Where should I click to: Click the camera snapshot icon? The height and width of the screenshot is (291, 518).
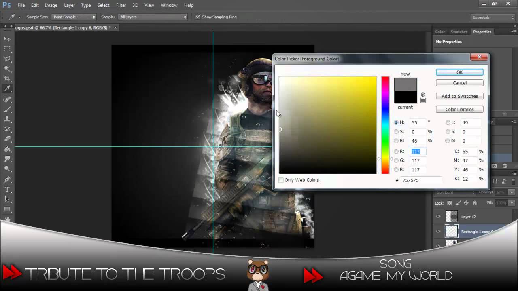pyautogui.click(x=495, y=166)
